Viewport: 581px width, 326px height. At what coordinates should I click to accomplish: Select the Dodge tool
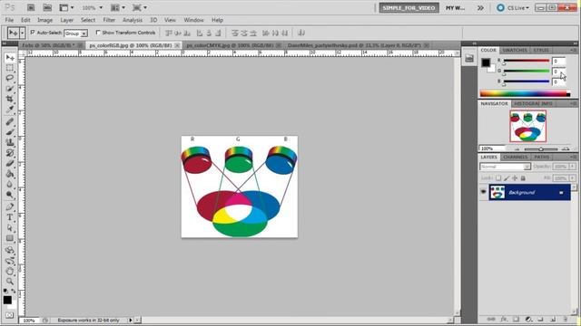(10, 195)
